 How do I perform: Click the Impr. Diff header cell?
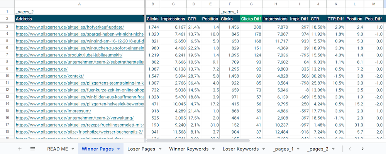[x=300, y=19]
